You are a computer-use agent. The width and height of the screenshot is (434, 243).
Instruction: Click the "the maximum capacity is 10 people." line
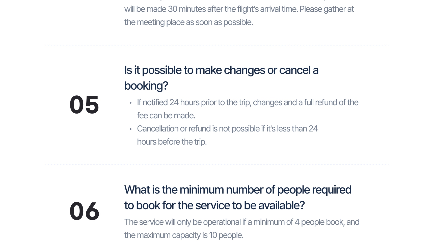pos(184,235)
